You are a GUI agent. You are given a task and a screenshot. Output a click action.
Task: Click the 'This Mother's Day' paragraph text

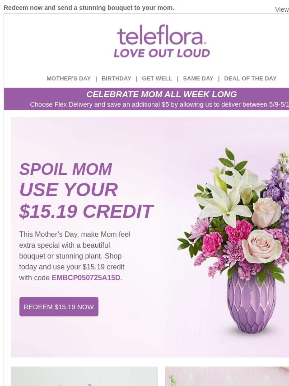tap(75, 256)
